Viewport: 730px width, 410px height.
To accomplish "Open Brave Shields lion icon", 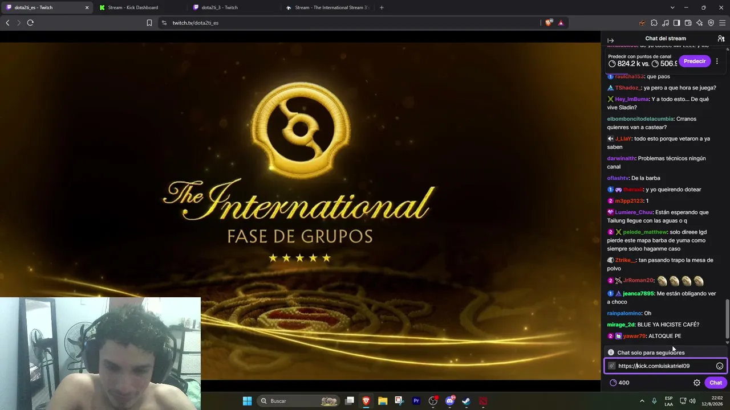I will 549,23.
